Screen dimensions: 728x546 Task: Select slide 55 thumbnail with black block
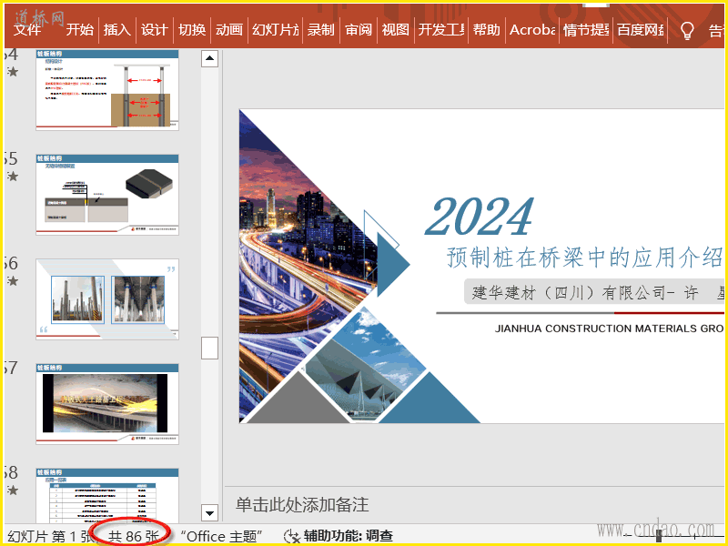click(x=107, y=195)
